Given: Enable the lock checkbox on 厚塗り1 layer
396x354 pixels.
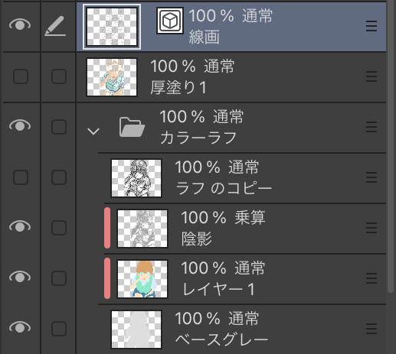Looking at the screenshot, I should click(x=59, y=76).
